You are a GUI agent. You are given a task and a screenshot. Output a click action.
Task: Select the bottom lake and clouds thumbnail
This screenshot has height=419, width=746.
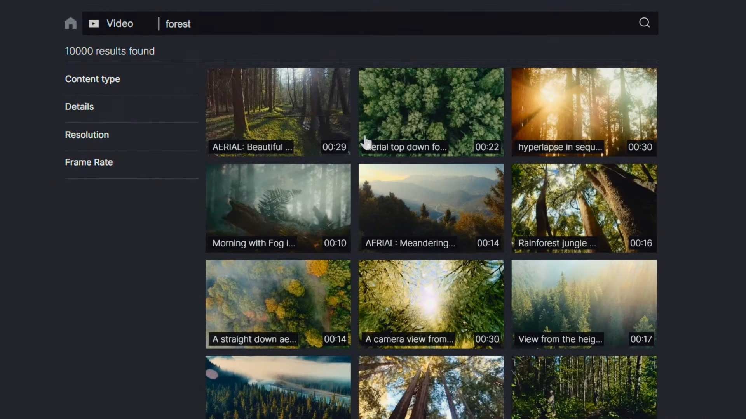278,388
